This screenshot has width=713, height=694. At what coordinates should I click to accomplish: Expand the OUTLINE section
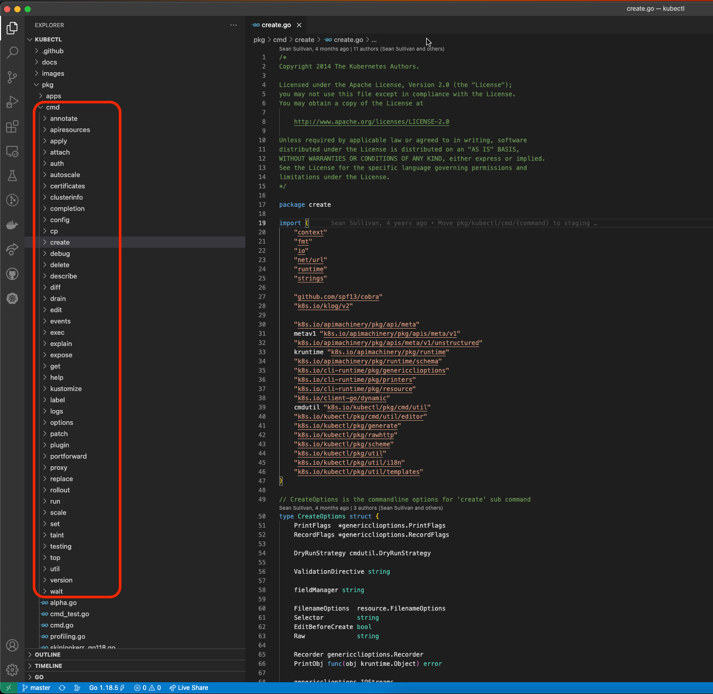(x=135, y=655)
